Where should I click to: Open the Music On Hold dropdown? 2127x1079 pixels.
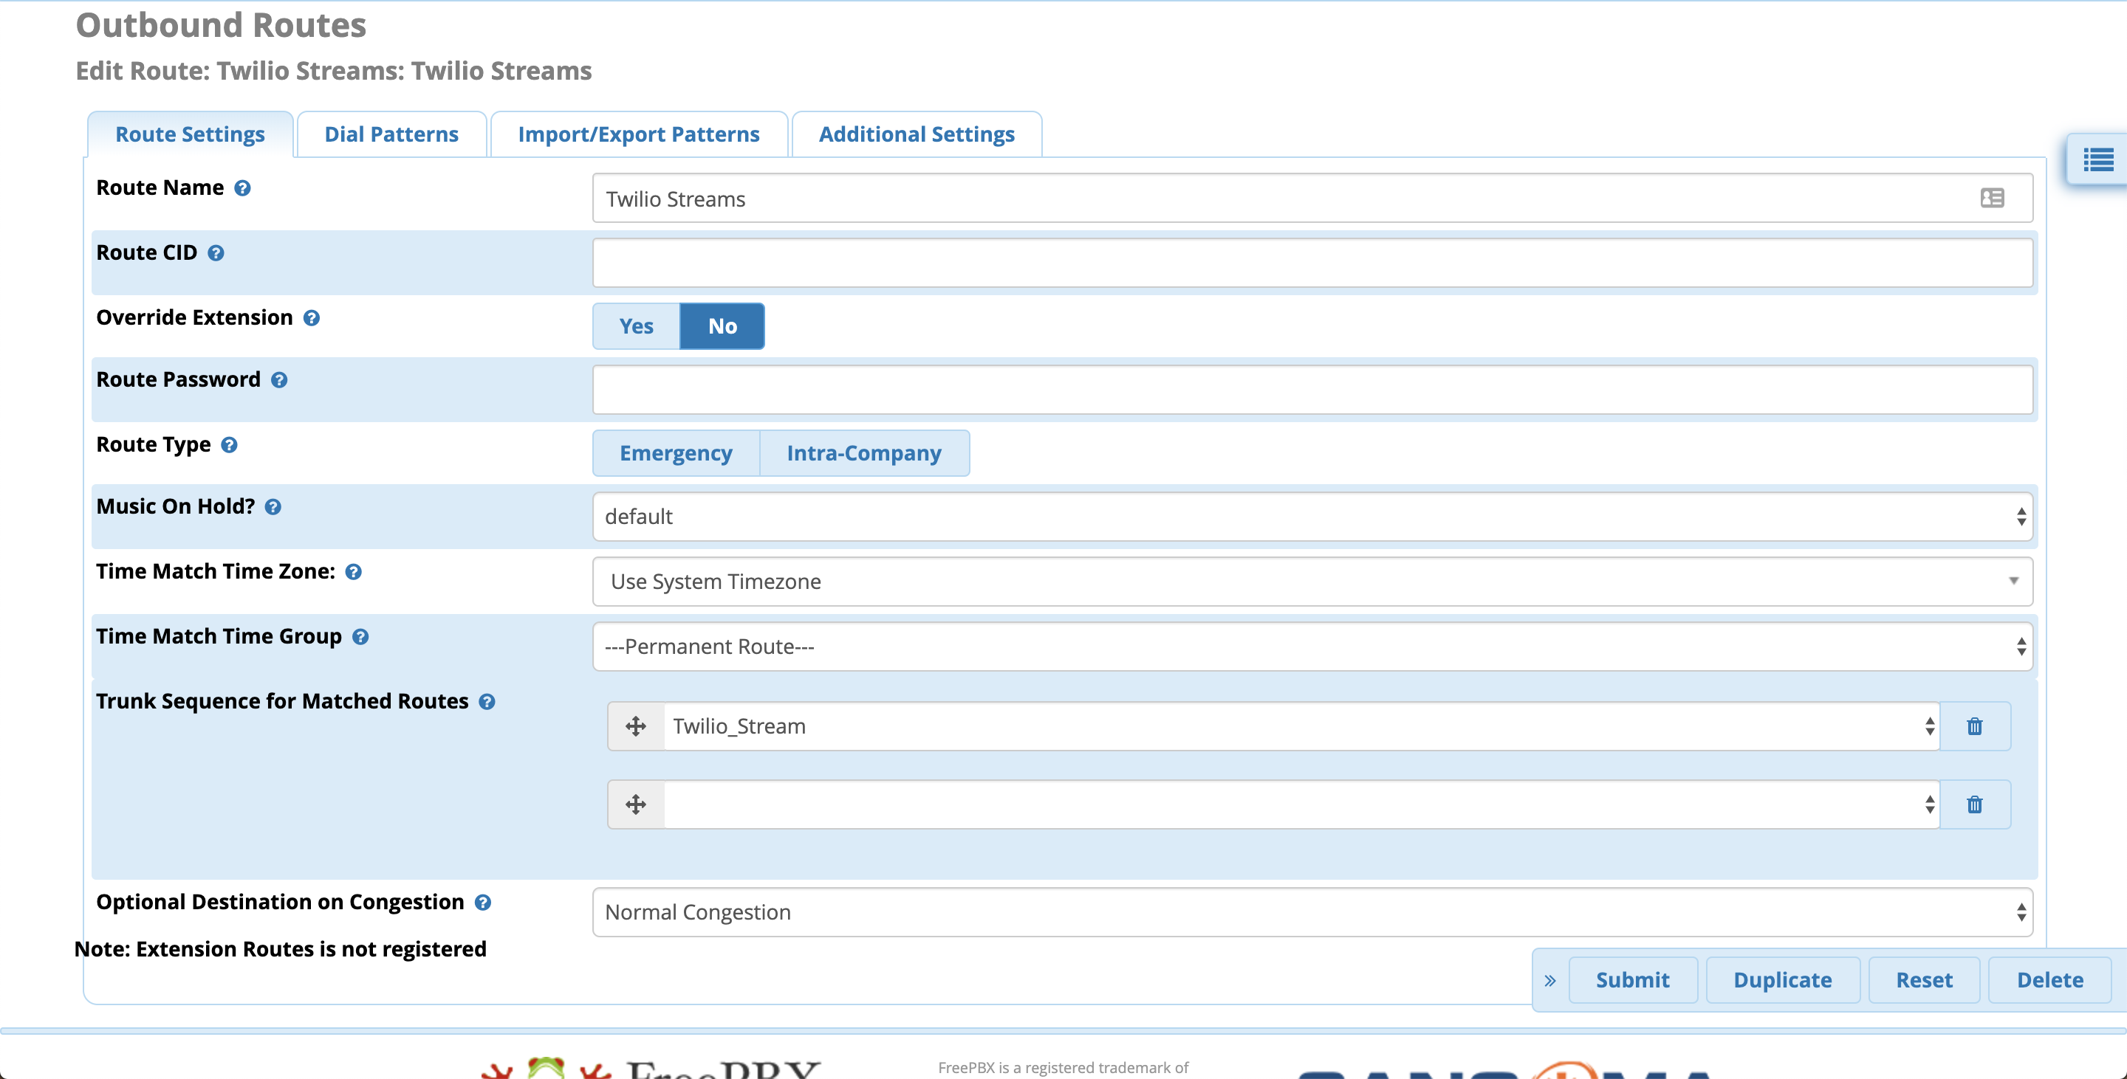pyautogui.click(x=1312, y=517)
